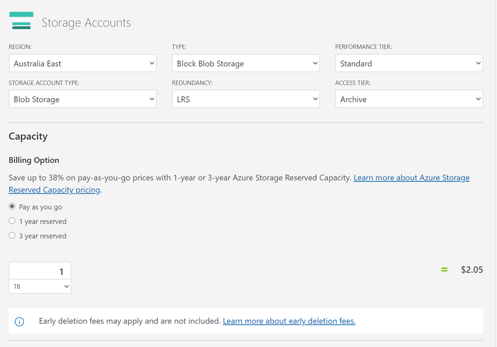
Task: Click the info icon beside early deletion notice
Action: pos(19,321)
